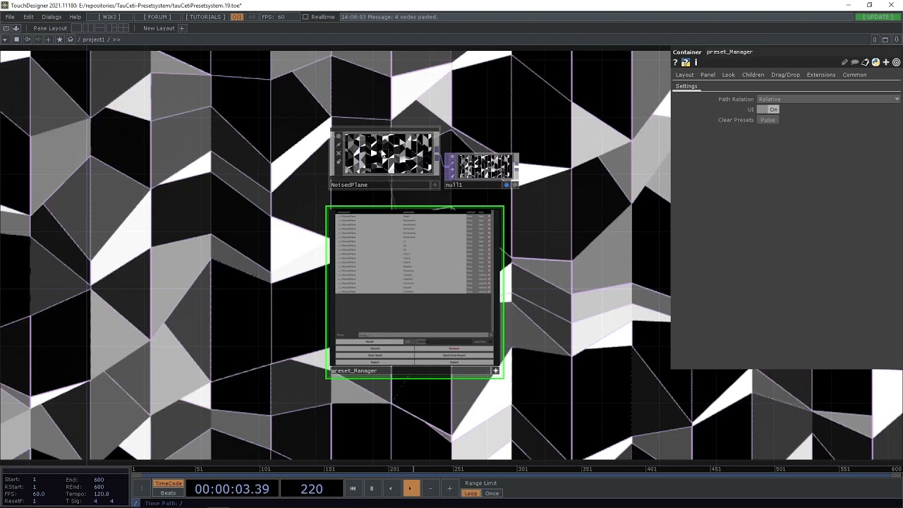This screenshot has width=903, height=508.
Task: Open the WIKI link button
Action: [x=109, y=17]
